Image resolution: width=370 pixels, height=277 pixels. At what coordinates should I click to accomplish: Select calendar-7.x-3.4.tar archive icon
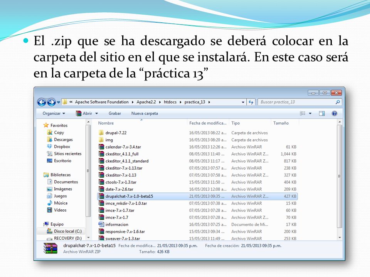click(101, 147)
